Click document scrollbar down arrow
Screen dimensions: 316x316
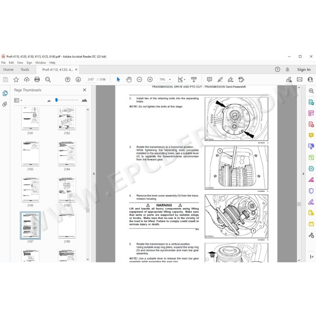[299, 260]
